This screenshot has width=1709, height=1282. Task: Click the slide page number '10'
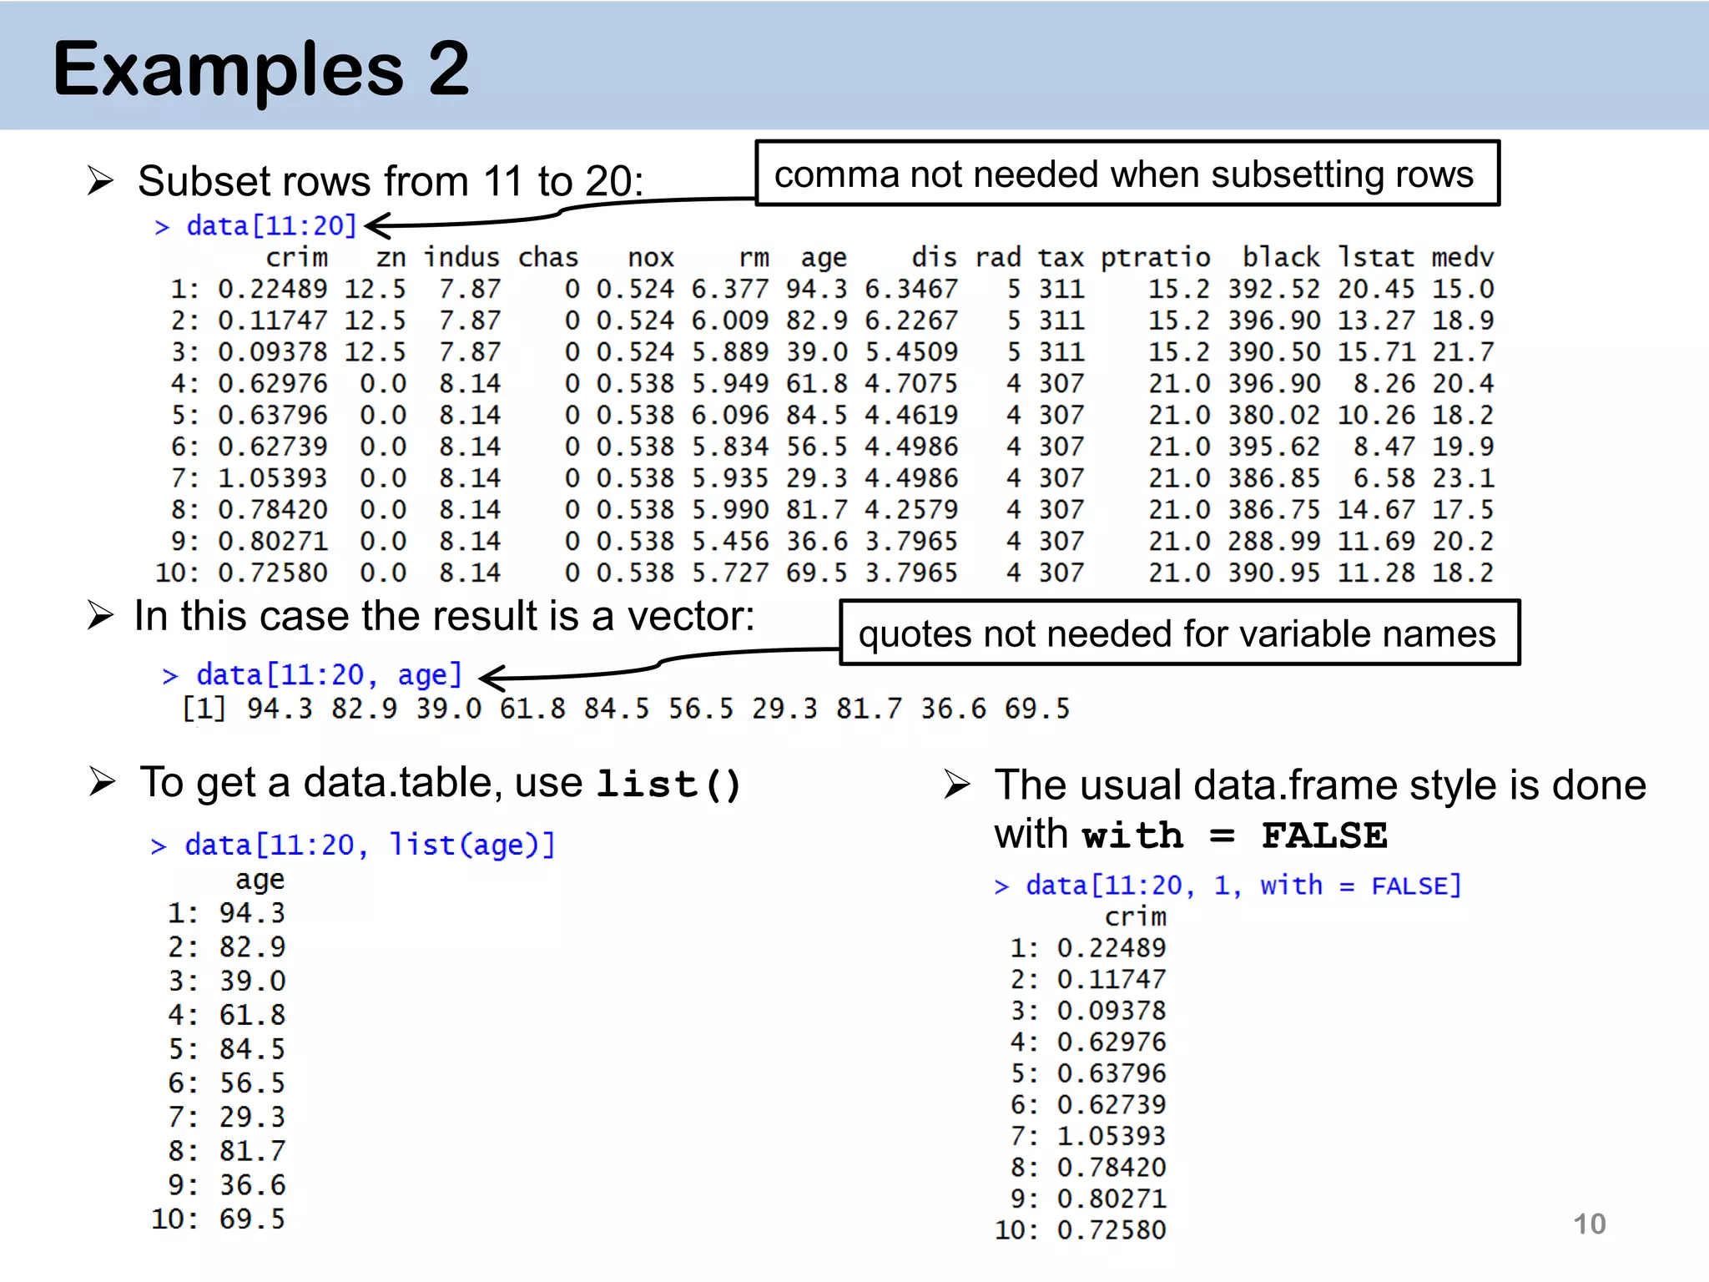1590,1224
